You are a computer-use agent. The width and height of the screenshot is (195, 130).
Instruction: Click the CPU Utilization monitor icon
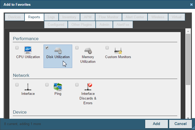28,50
